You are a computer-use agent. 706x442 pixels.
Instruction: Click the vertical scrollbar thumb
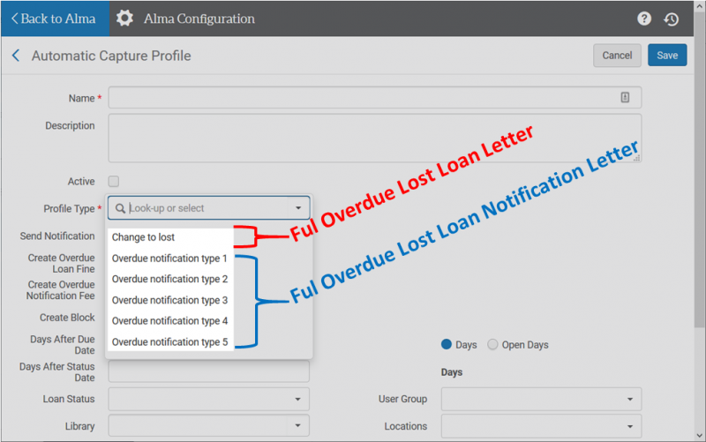[x=699, y=171]
